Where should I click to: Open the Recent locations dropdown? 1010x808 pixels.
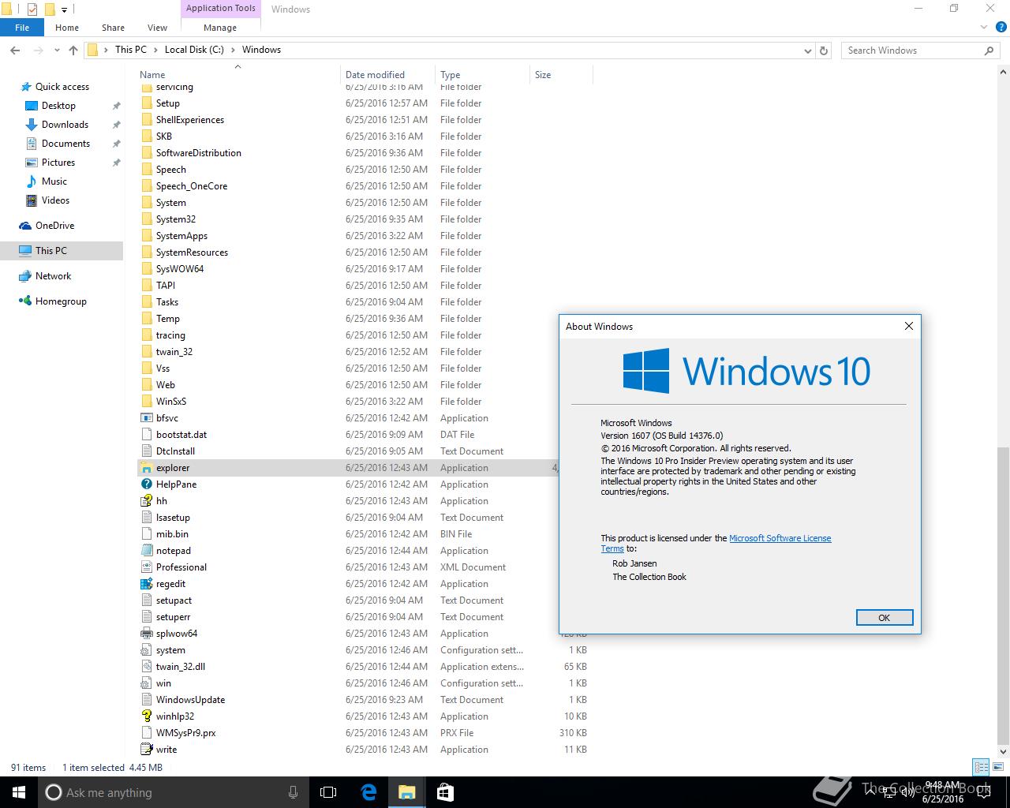click(x=57, y=50)
